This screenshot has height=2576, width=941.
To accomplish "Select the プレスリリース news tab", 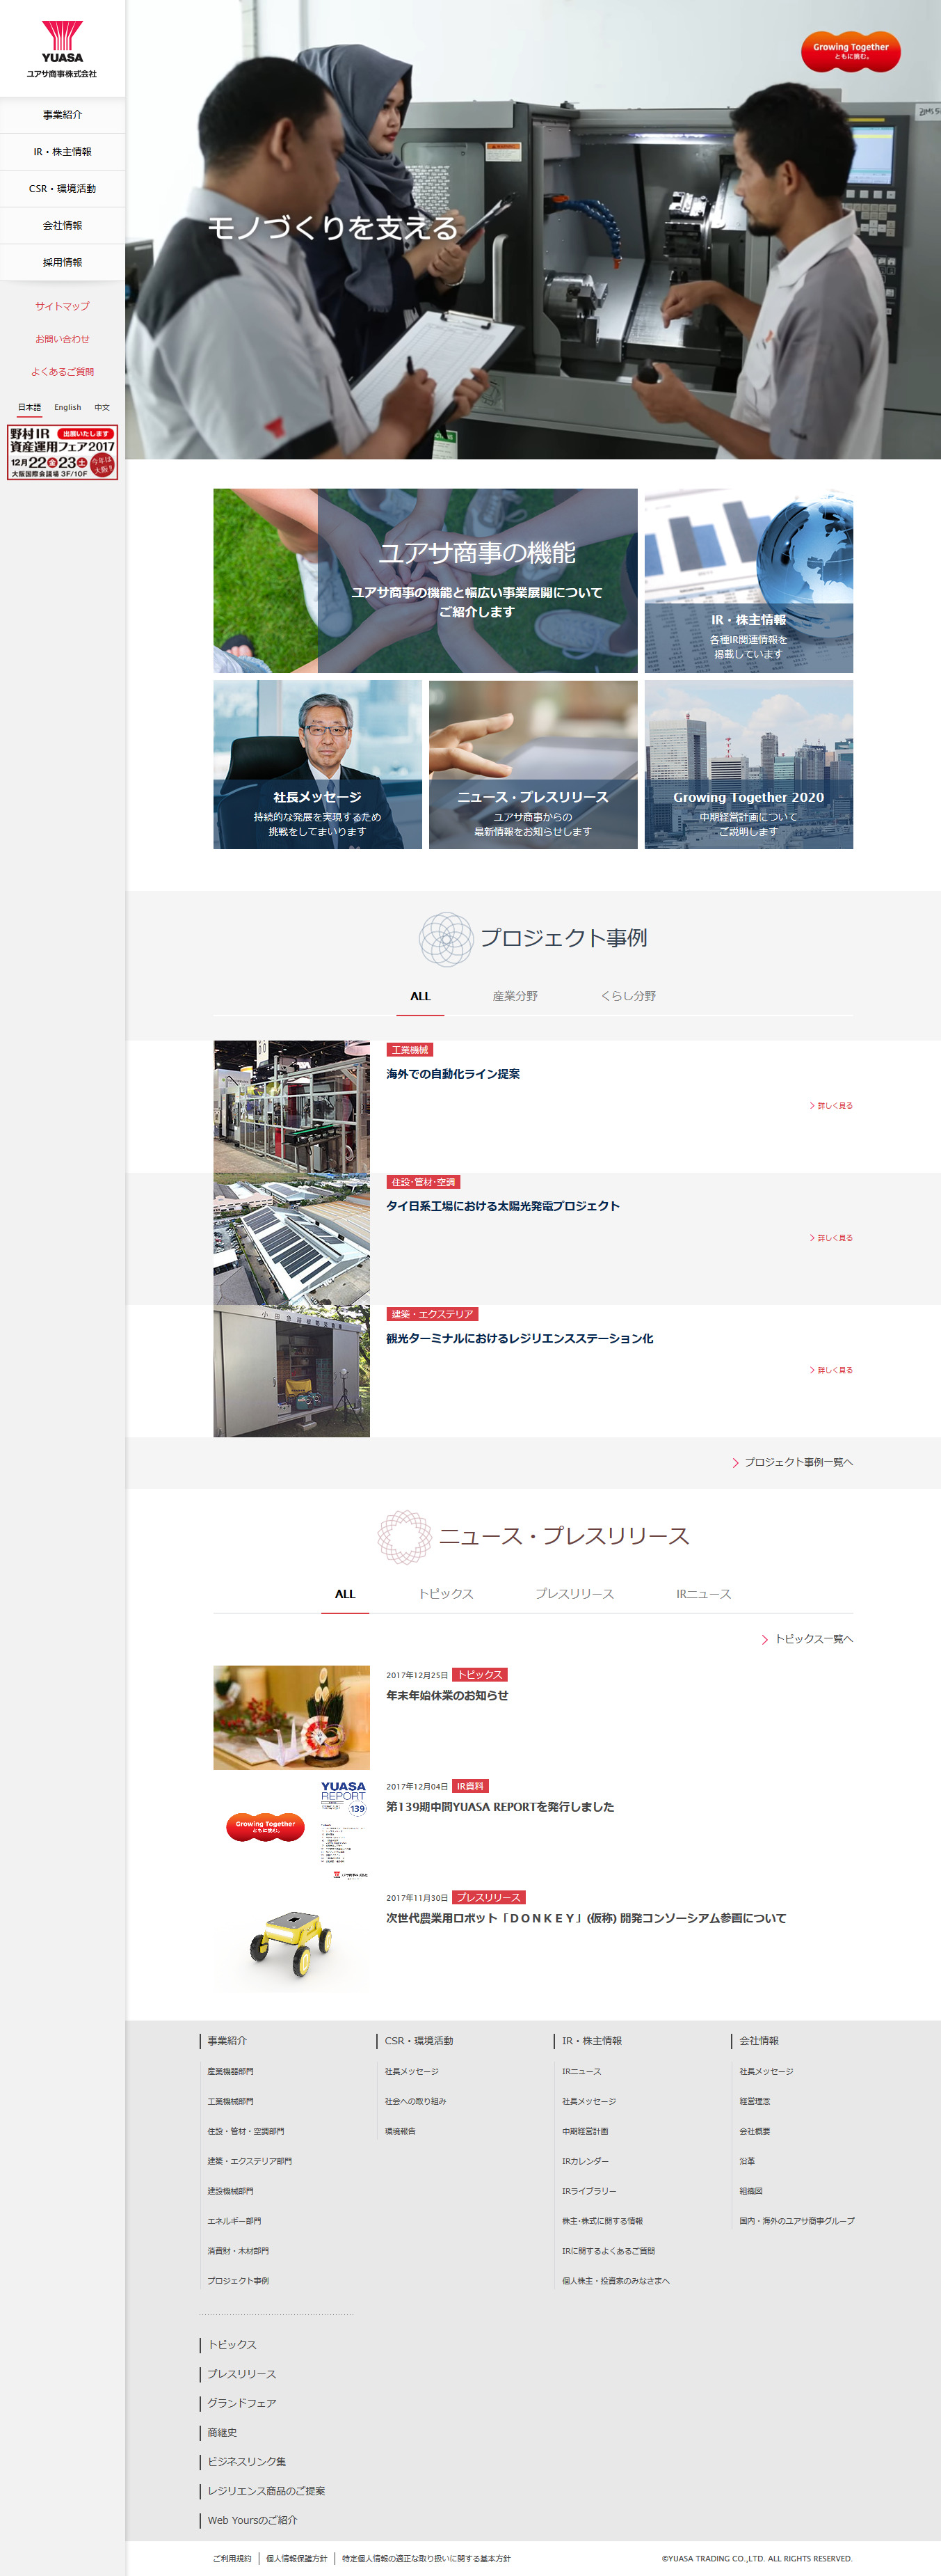I will click(574, 1594).
